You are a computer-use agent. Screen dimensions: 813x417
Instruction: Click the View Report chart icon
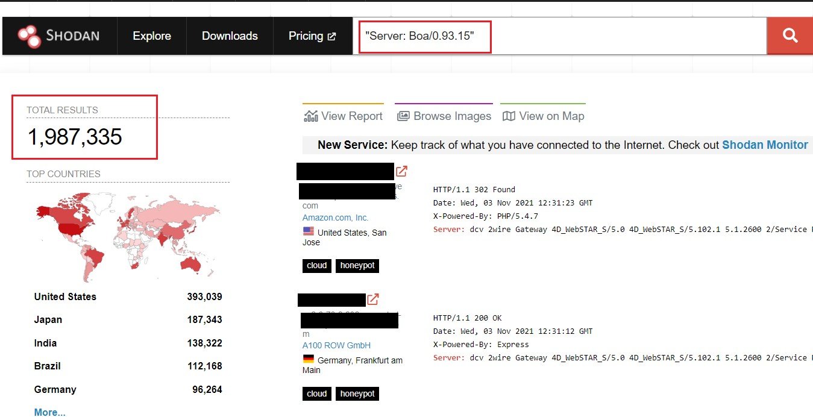click(x=310, y=116)
